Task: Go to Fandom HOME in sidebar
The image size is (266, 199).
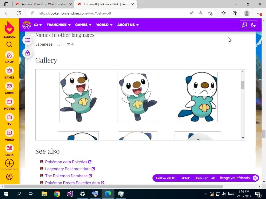Action: click(9, 57)
